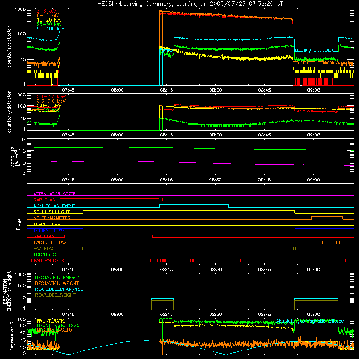
Task: Select the SAA_FLAG label
Action: (x=44, y=236)
